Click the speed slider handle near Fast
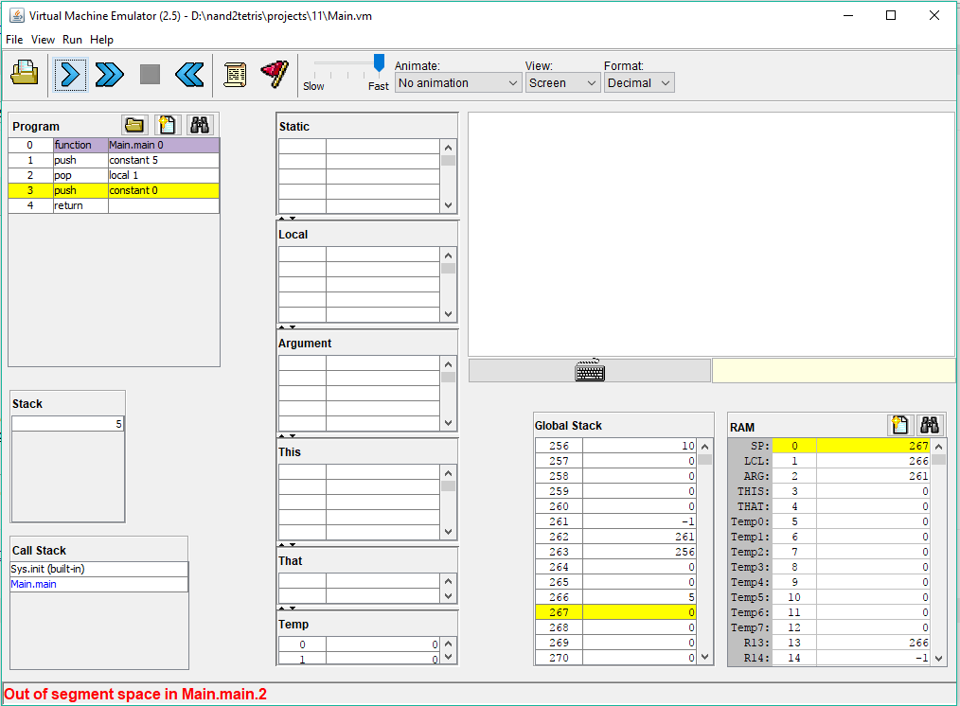 [x=379, y=63]
